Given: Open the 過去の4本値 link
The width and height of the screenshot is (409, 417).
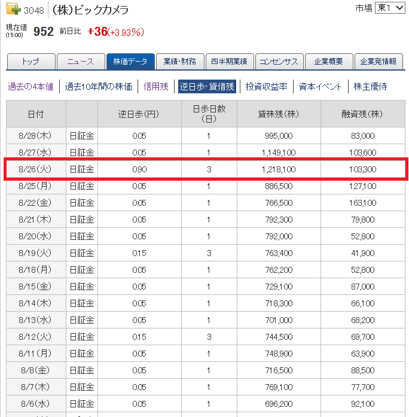Looking at the screenshot, I should coord(30,86).
